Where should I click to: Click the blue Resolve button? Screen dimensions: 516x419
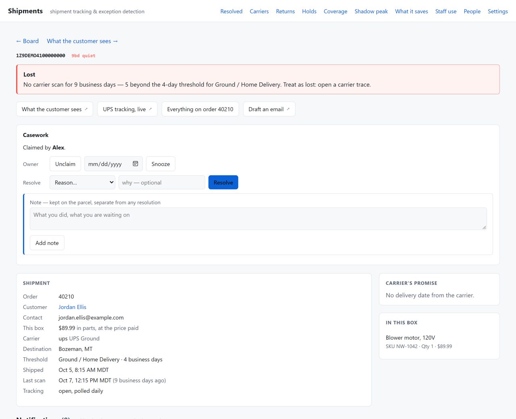click(223, 183)
